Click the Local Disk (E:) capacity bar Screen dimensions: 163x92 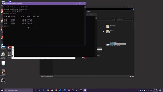tap(118, 44)
